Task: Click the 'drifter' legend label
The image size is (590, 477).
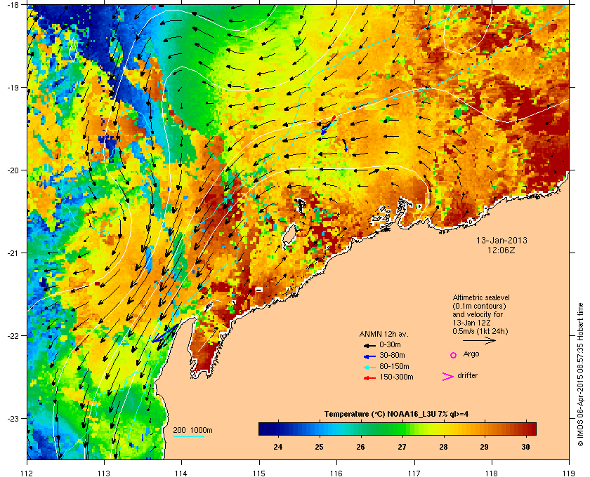Action: [x=467, y=375]
